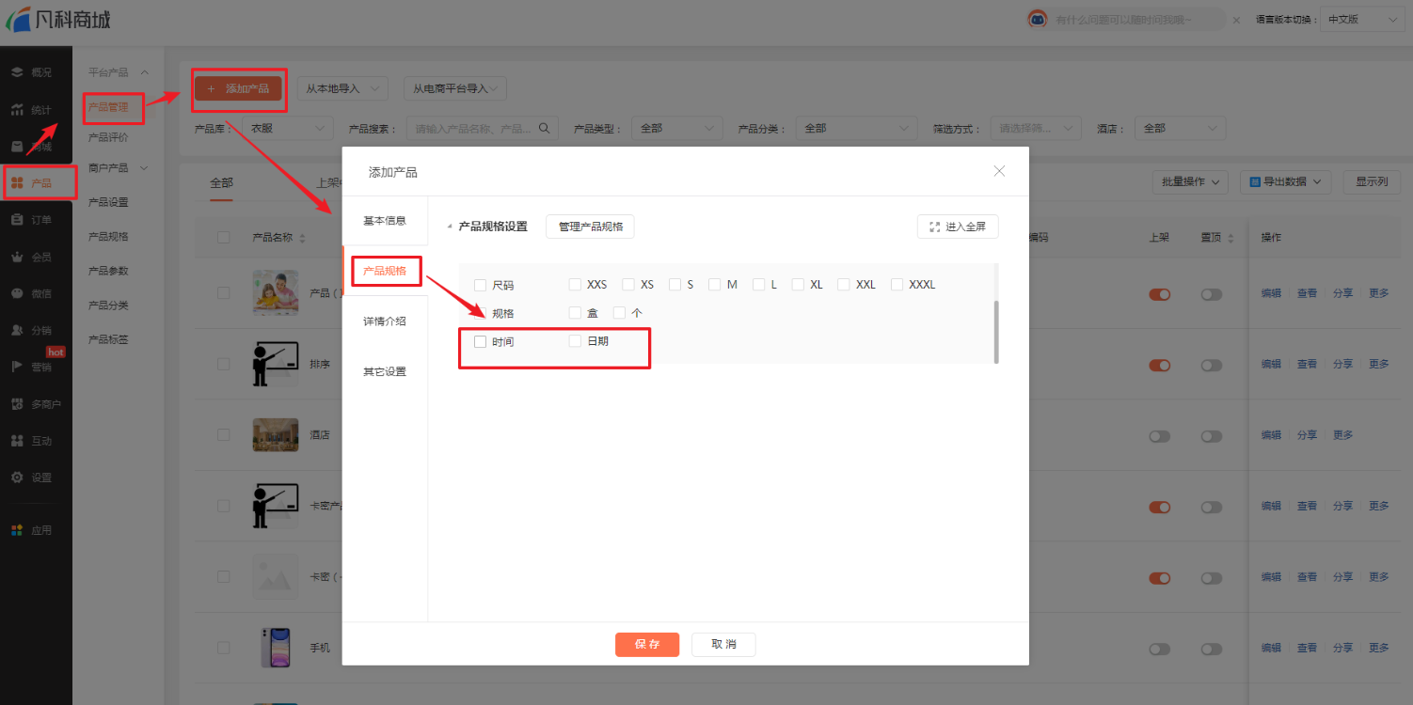Open 统计 statistics icon in sidebar
This screenshot has width=1413, height=705.
tap(17, 110)
